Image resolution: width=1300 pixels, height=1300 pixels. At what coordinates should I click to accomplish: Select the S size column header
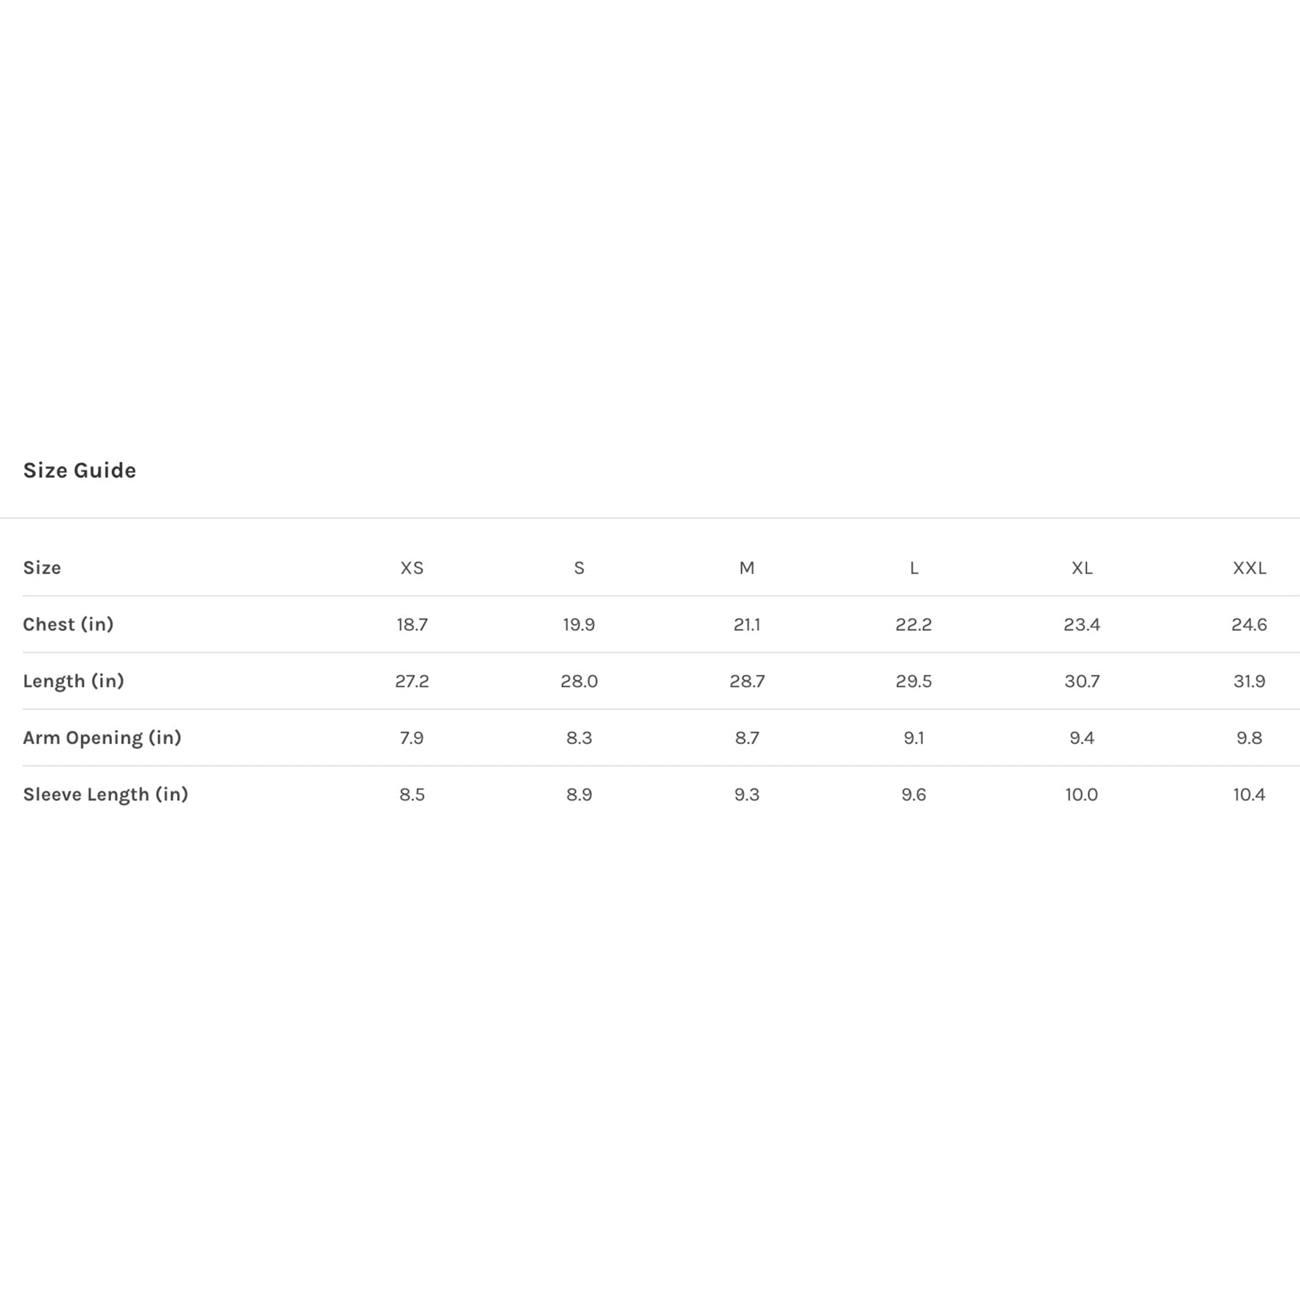click(x=580, y=568)
